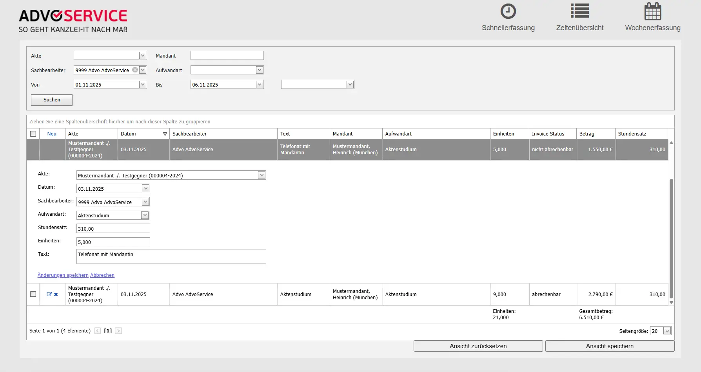This screenshot has width=701, height=372.
Task: Switch to Zeitenübersicht
Action: click(x=580, y=27)
